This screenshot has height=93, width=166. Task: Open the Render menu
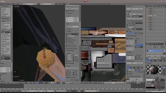click(8, 4)
